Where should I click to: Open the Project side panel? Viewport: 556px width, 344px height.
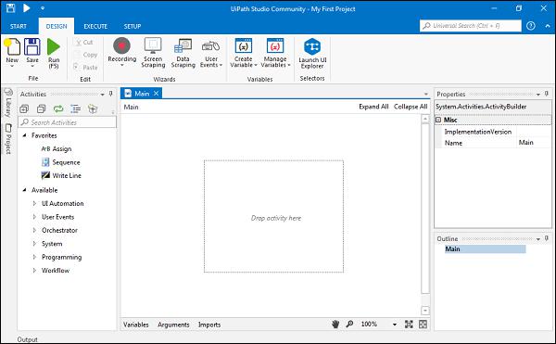[x=8, y=139]
